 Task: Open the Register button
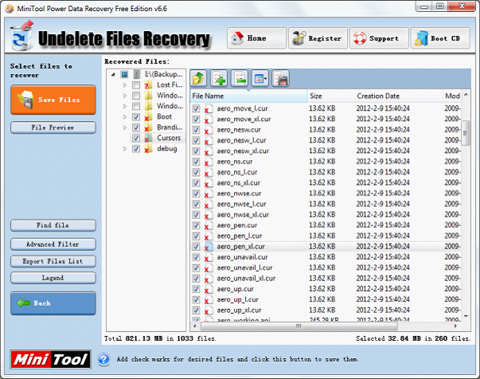(318, 38)
